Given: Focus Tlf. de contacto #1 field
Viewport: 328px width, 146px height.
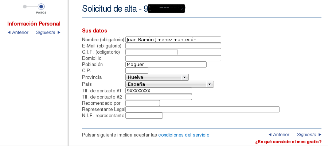Looking at the screenshot, I should [159, 91].
